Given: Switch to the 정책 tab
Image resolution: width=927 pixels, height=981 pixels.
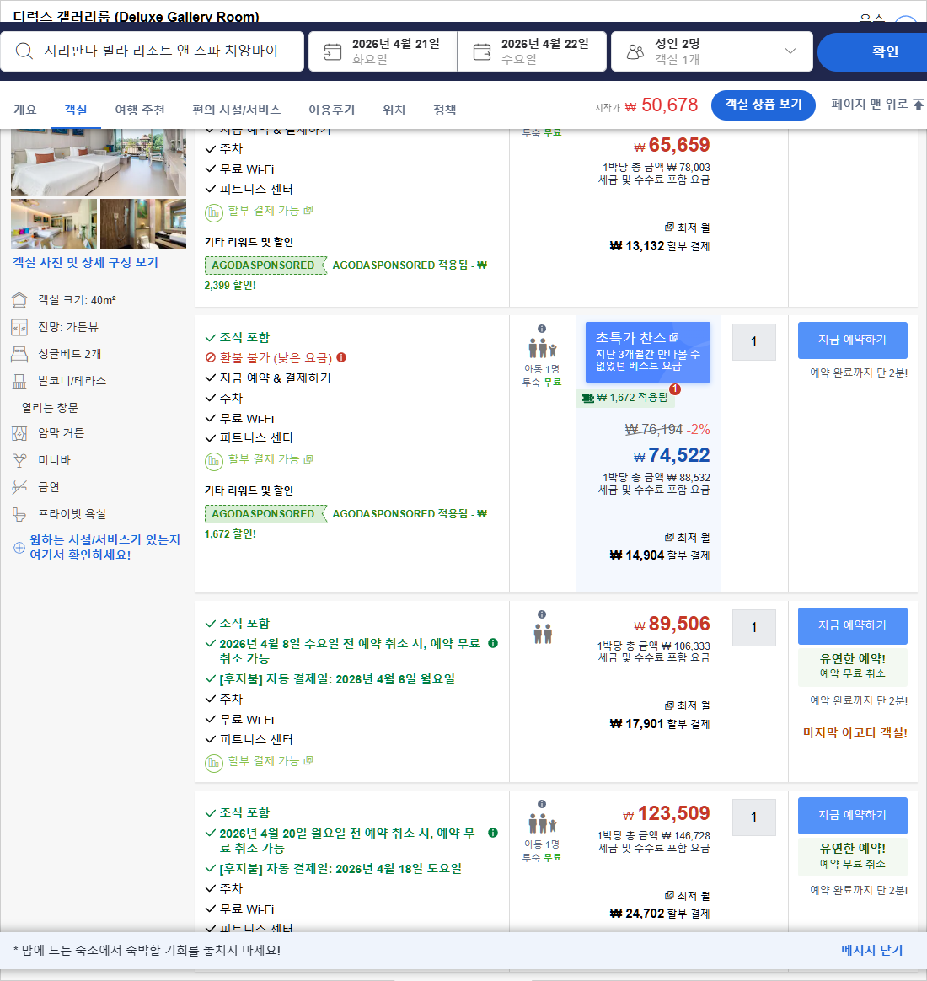Looking at the screenshot, I should 444,109.
